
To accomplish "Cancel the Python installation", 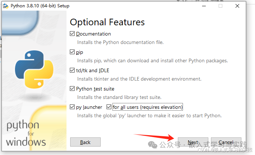I will pos(226,142).
